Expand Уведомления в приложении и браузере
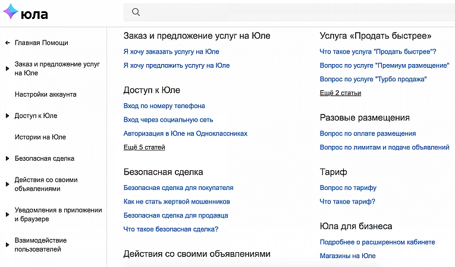Image resolution: width=455 pixels, height=267 pixels. 7,211
